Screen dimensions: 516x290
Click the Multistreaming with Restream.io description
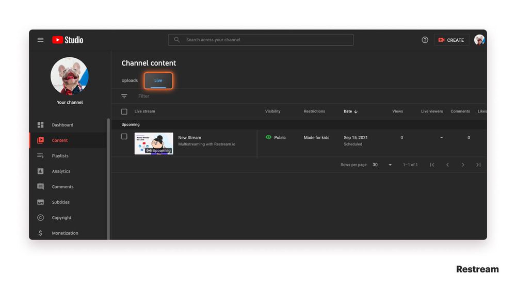207,144
